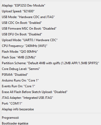Select Upload Speed "921600" menu entry
Screen dimensions: 101x125
click(51, 11)
